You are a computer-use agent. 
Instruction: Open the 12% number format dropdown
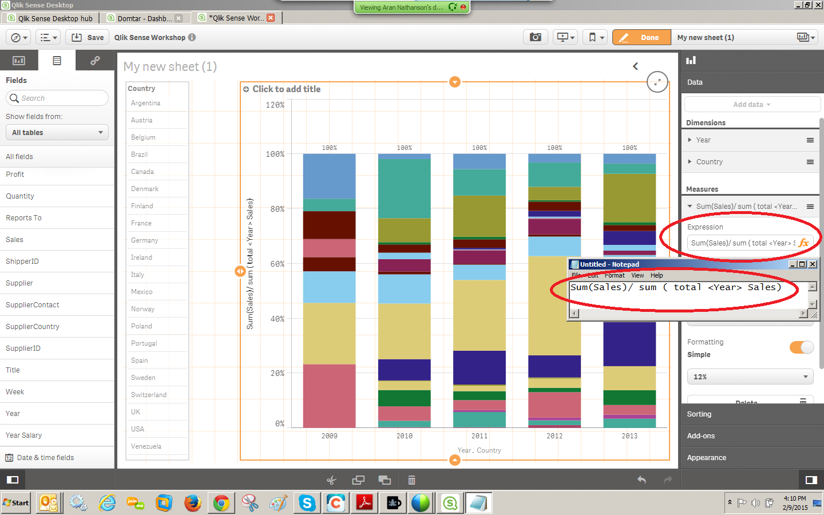(x=750, y=377)
